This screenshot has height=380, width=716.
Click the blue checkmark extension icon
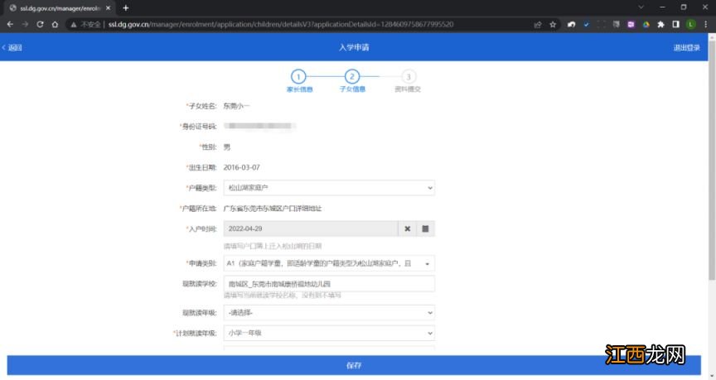point(587,25)
